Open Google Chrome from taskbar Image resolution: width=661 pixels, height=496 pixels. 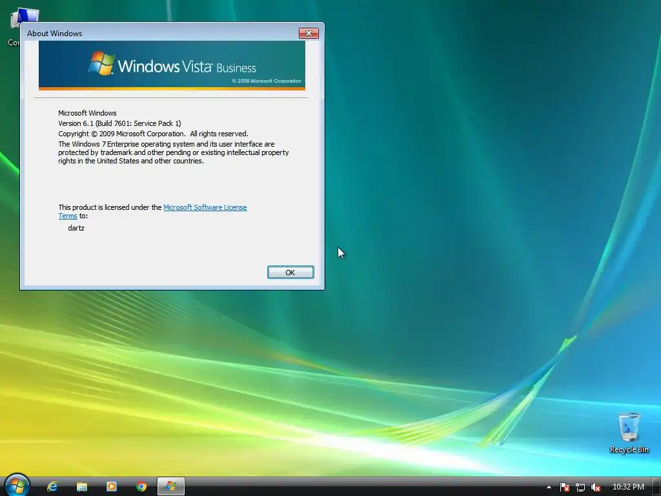coord(141,487)
